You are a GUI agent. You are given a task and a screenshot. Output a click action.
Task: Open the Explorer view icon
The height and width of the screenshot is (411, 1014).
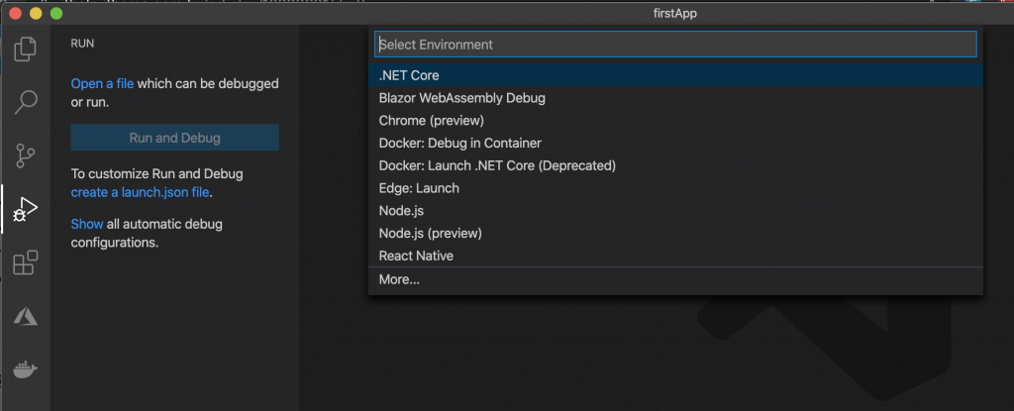26,49
